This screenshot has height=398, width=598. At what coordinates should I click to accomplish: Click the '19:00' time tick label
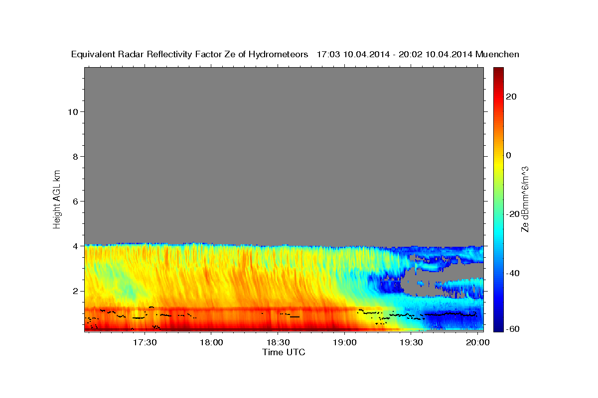tap(344, 343)
